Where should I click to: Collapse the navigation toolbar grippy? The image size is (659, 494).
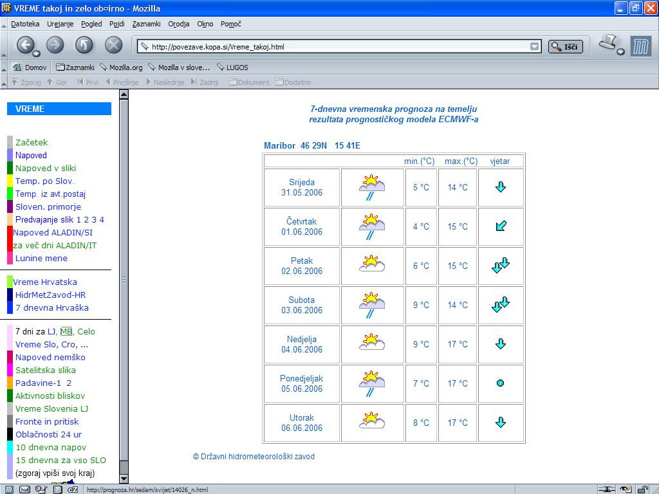(x=4, y=46)
